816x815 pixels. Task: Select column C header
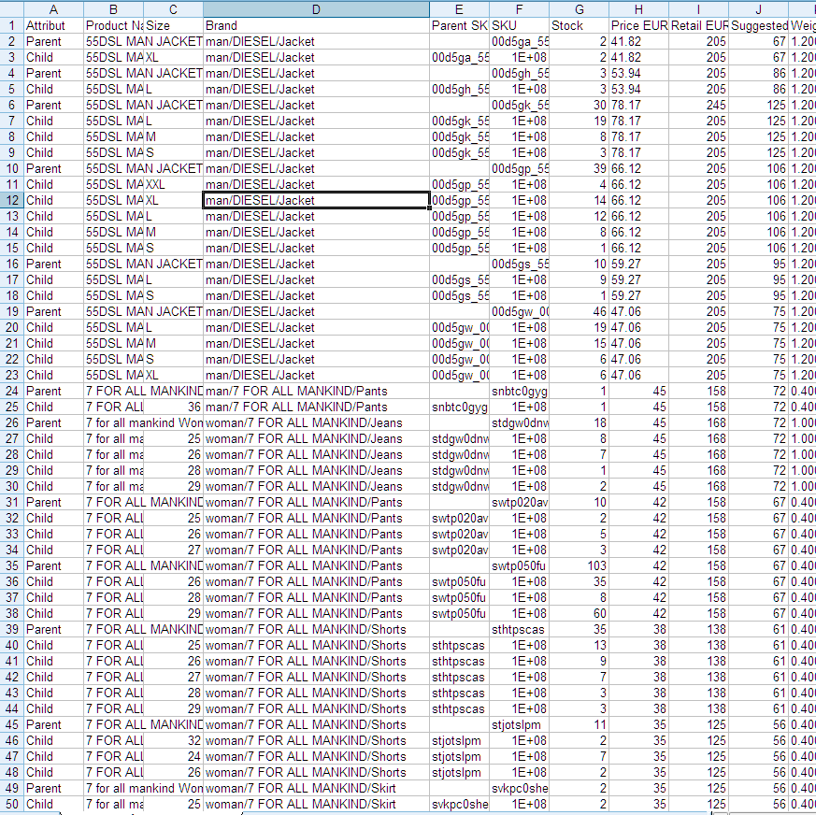173,9
